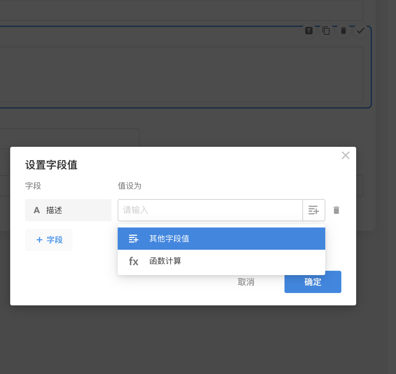Delete the selected card with trash icon
This screenshot has width=396, height=374.
click(x=343, y=31)
